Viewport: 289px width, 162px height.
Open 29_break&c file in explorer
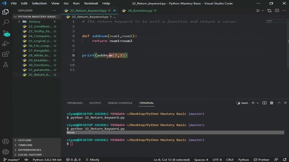tap(37, 60)
